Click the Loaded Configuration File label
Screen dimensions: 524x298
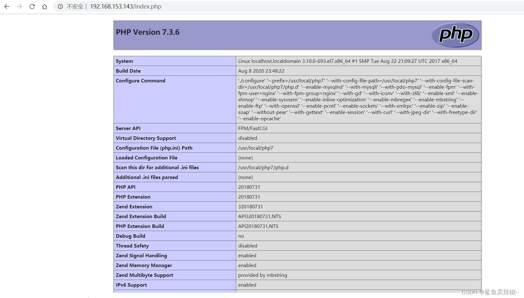click(146, 158)
